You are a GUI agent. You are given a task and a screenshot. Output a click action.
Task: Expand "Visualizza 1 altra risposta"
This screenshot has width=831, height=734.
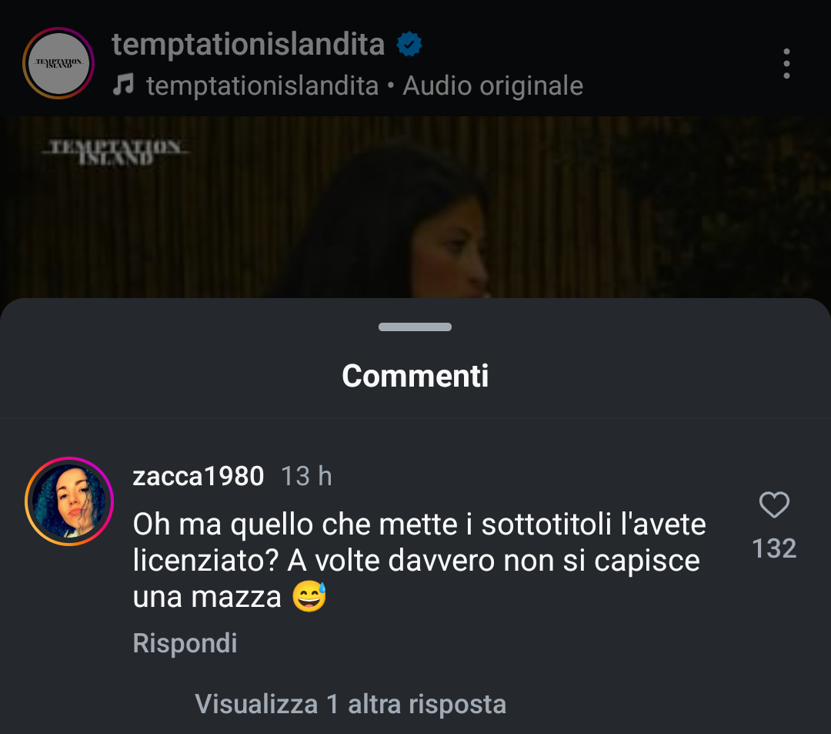tap(350, 704)
